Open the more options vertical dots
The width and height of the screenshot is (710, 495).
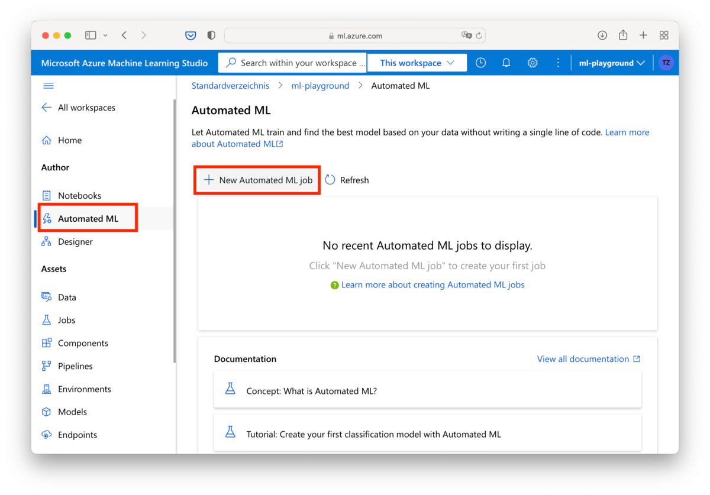click(558, 63)
